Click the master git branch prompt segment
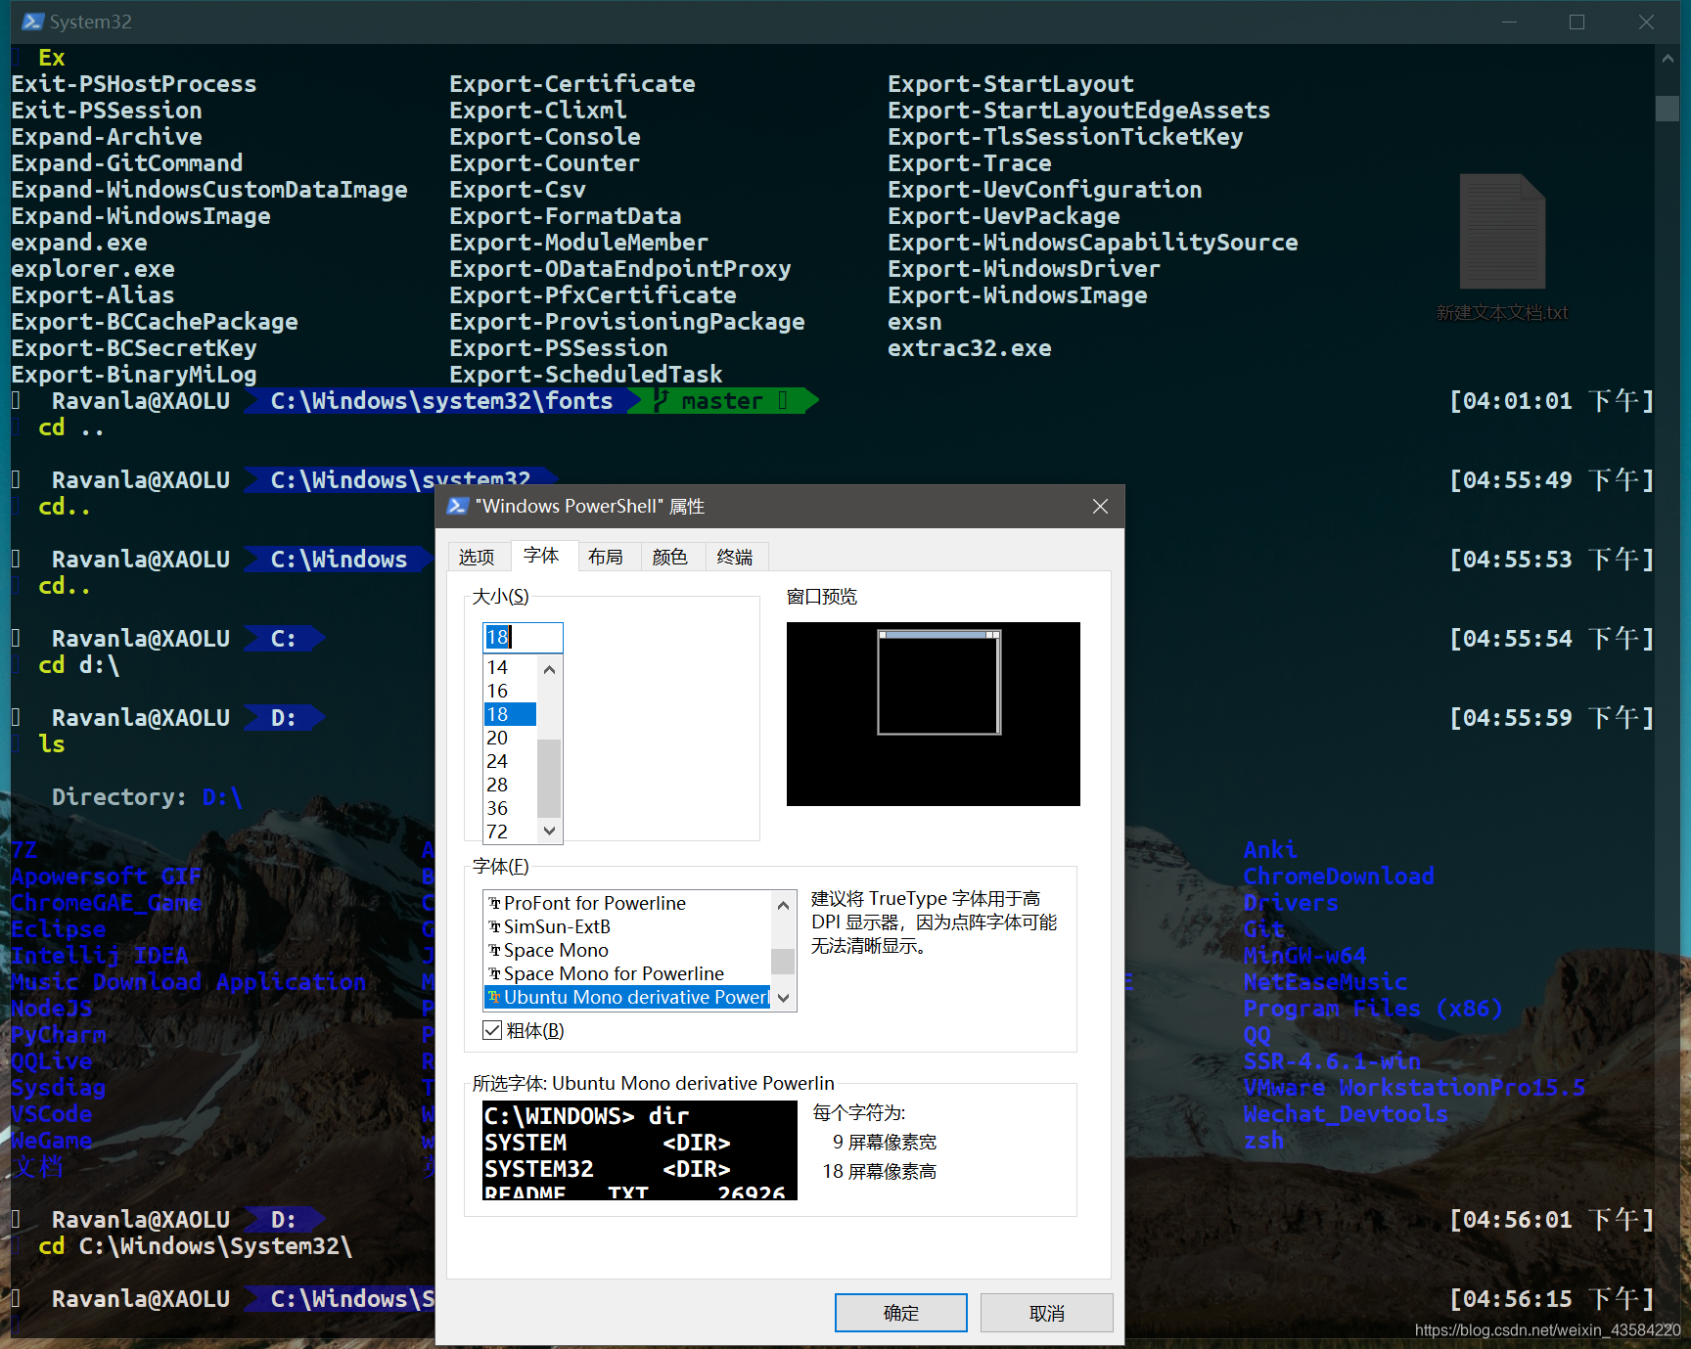1691x1349 pixels. click(722, 401)
